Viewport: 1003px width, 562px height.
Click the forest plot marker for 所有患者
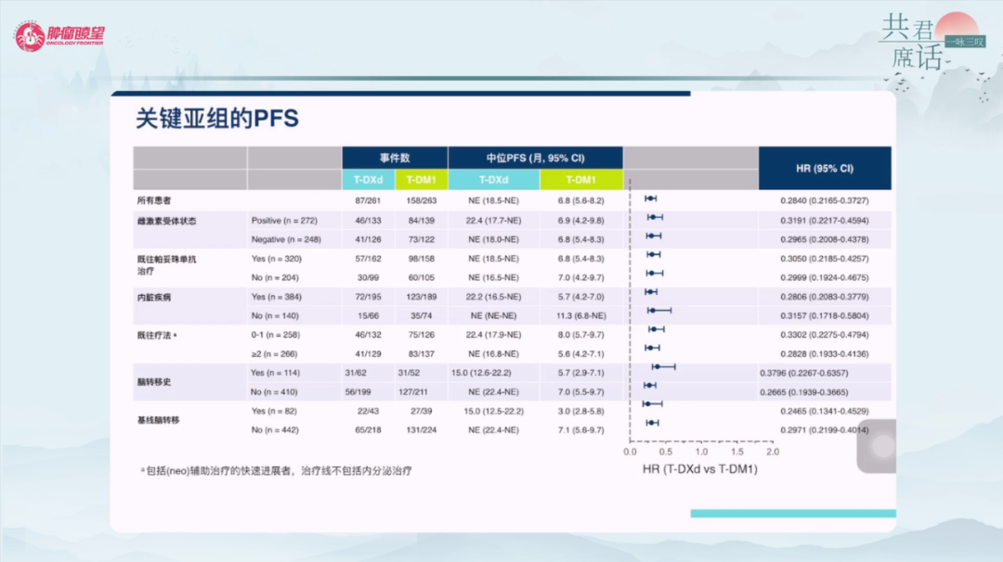pyautogui.click(x=651, y=198)
